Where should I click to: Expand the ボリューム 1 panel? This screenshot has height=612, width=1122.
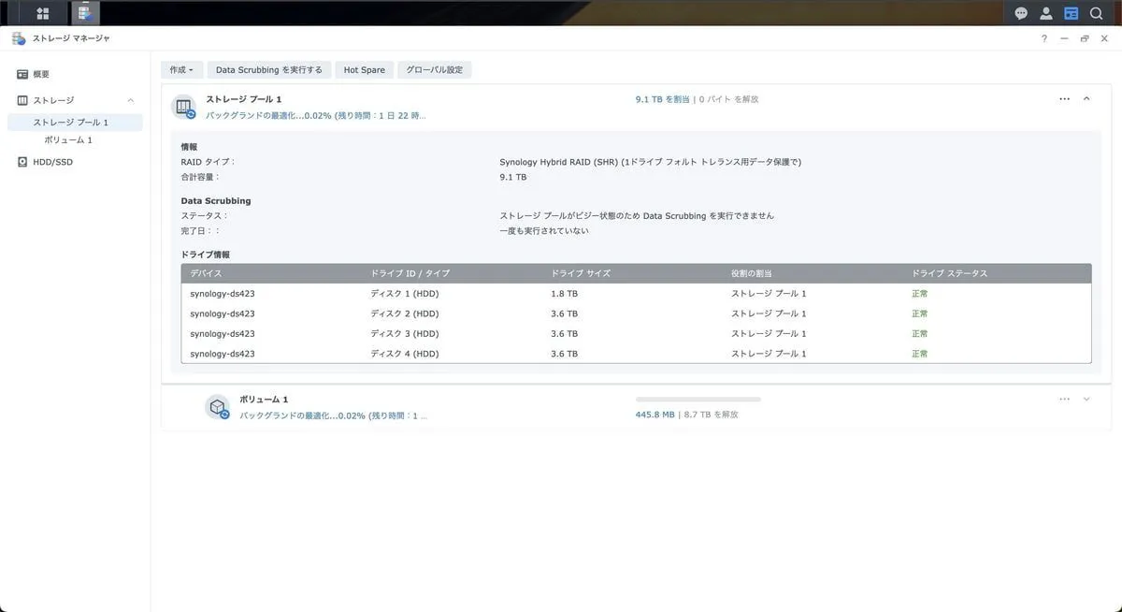(1086, 399)
